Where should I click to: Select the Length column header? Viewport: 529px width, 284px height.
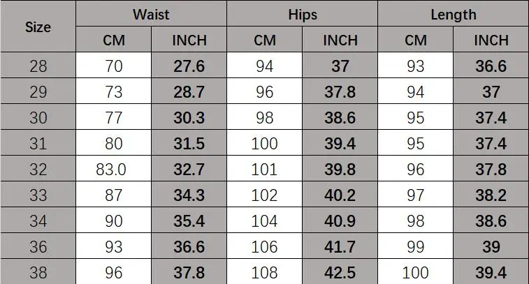coord(454,13)
